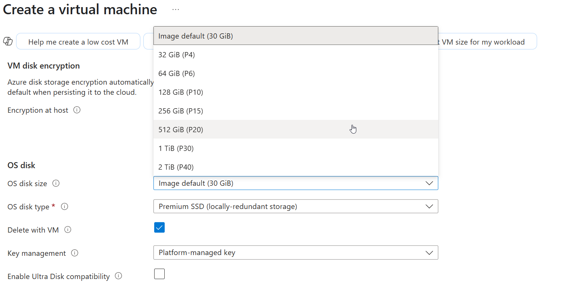The width and height of the screenshot is (582, 288).
Task: Open the ellipsis menu next to page title
Action: click(x=176, y=10)
